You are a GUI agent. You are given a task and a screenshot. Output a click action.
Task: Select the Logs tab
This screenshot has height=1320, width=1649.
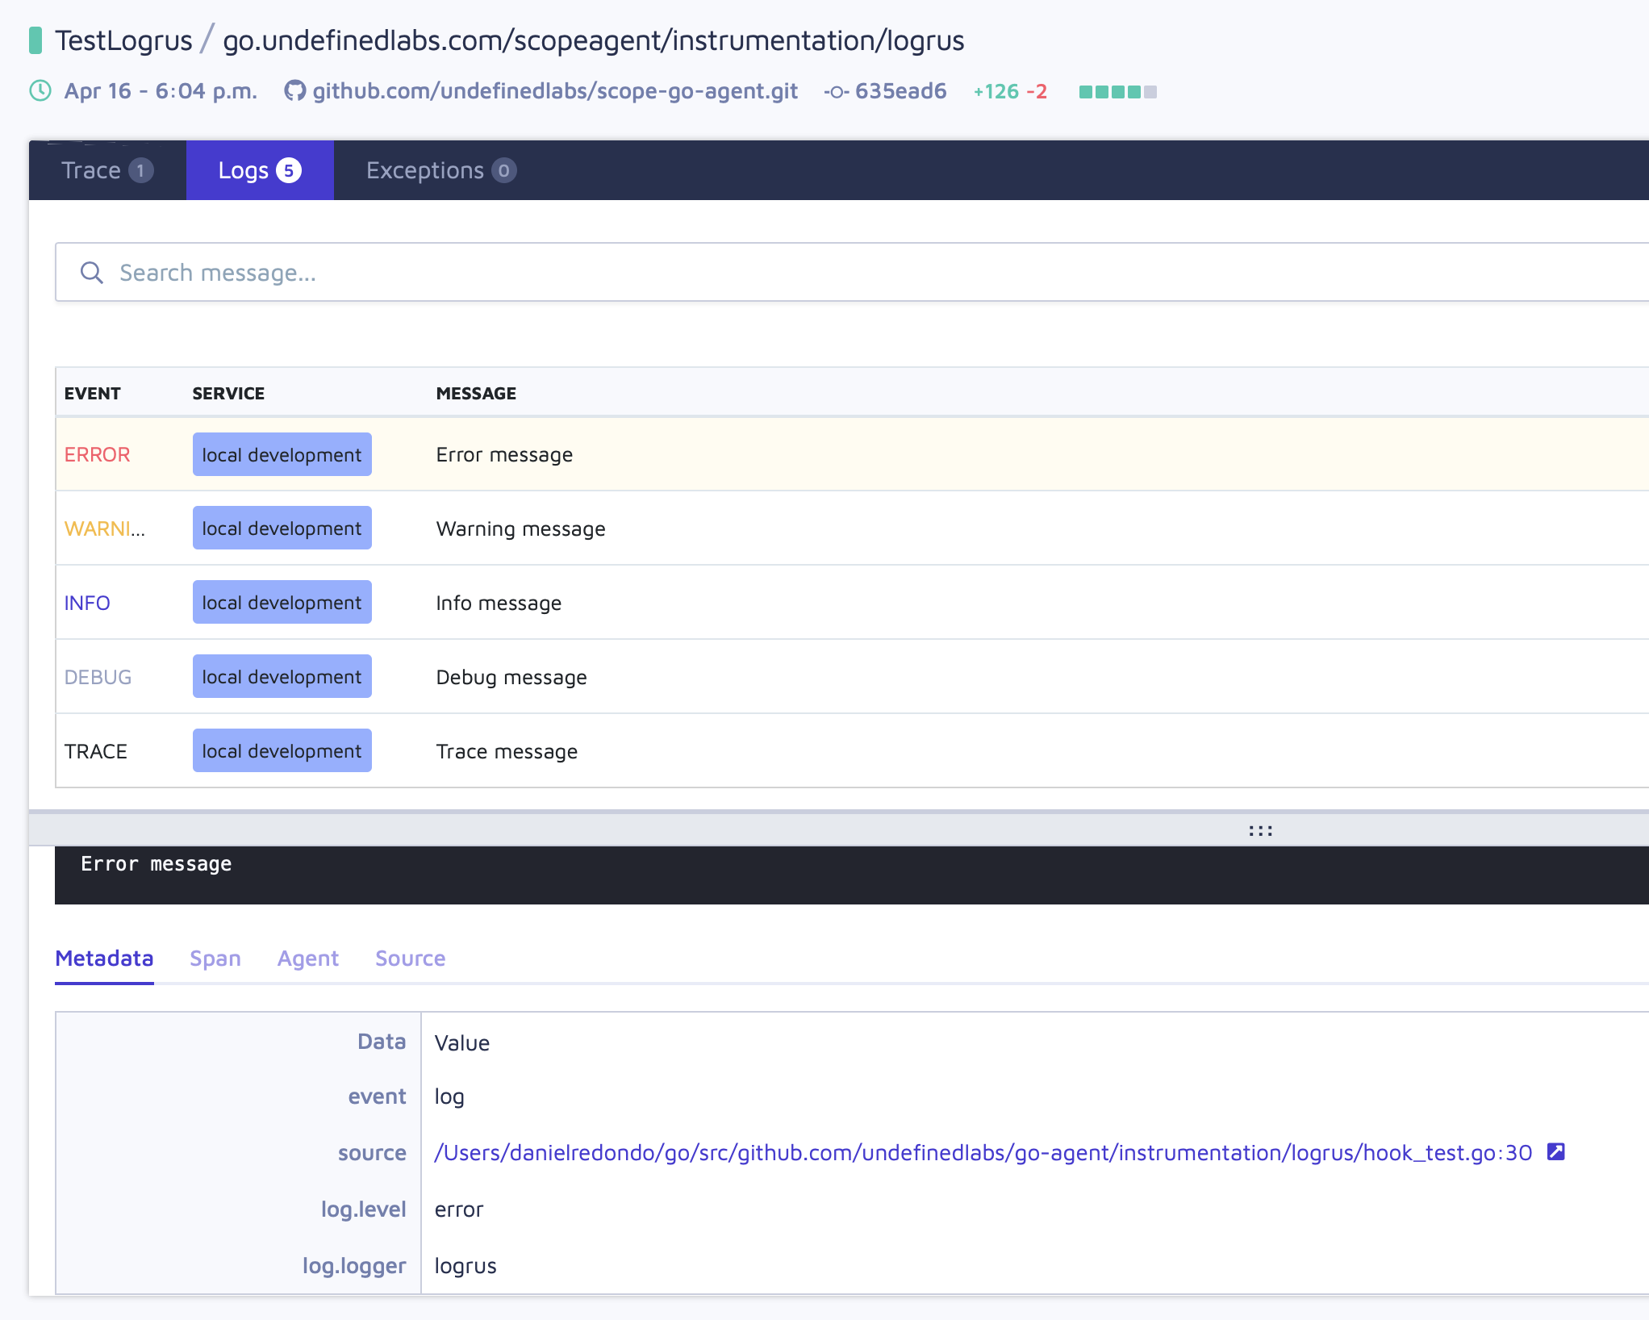tap(259, 170)
